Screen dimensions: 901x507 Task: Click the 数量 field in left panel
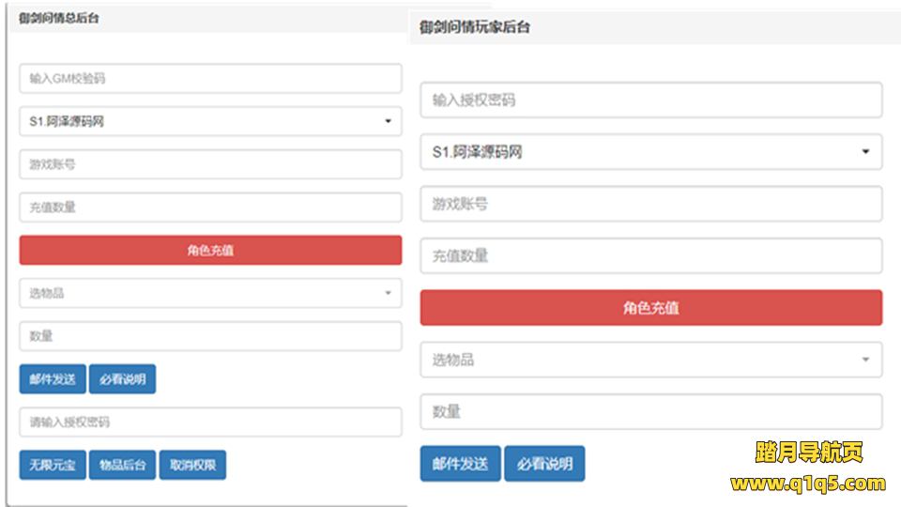pyautogui.click(x=210, y=336)
